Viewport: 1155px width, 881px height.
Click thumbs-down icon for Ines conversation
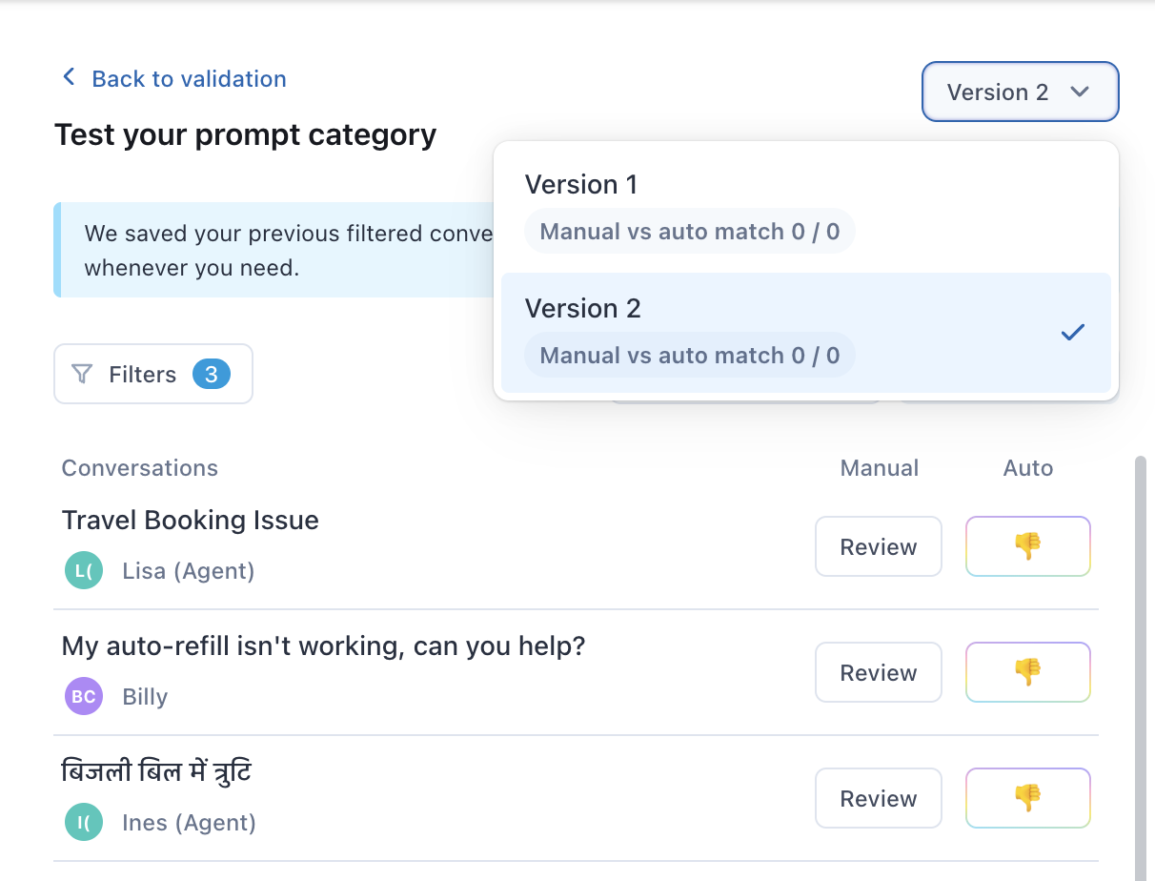click(x=1027, y=798)
